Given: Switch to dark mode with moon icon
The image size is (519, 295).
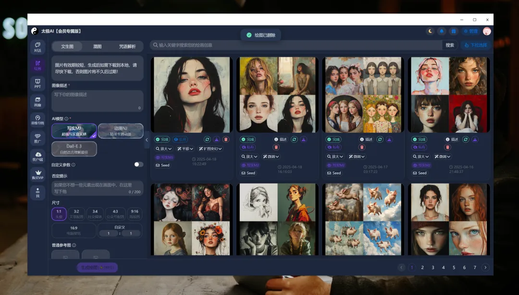Looking at the screenshot, I should [x=430, y=31].
